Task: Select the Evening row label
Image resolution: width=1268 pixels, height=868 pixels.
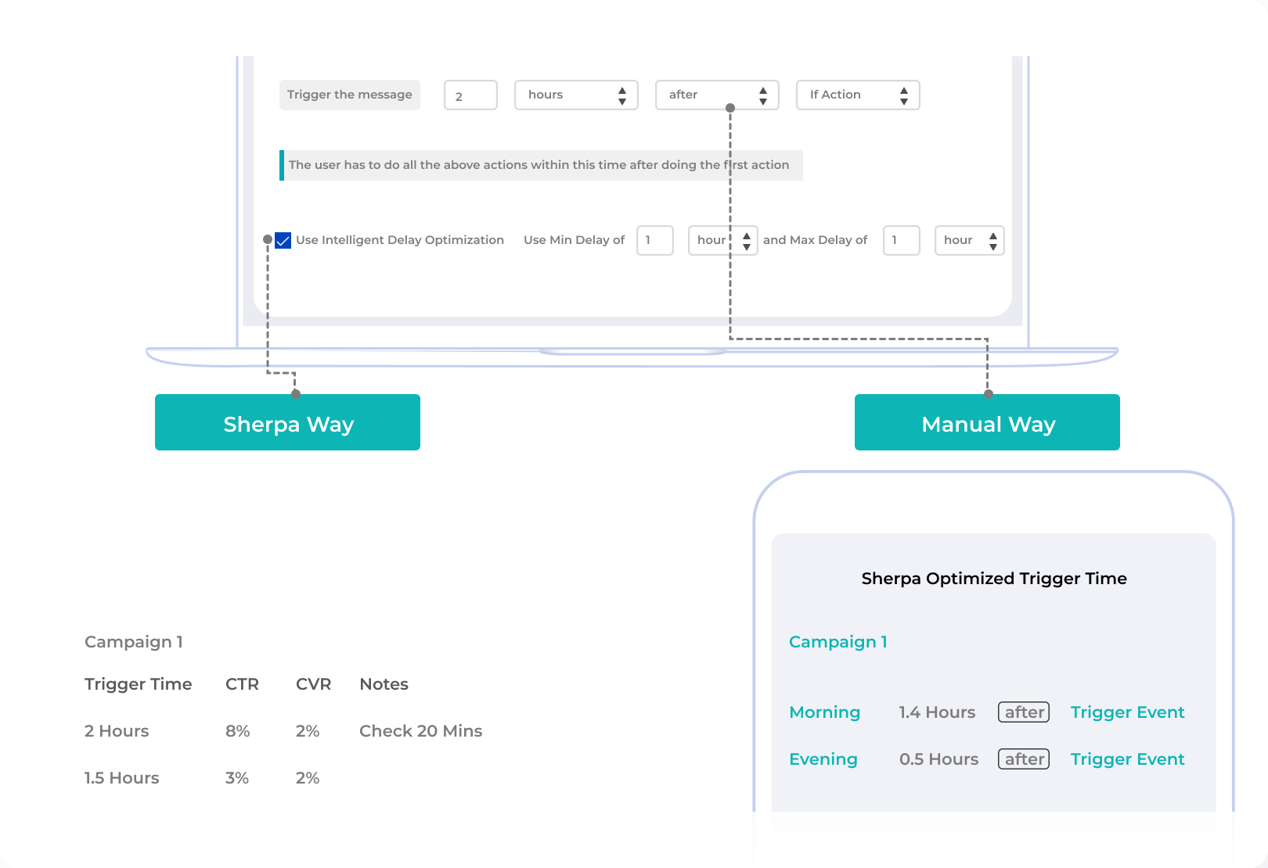Action: [x=823, y=759]
